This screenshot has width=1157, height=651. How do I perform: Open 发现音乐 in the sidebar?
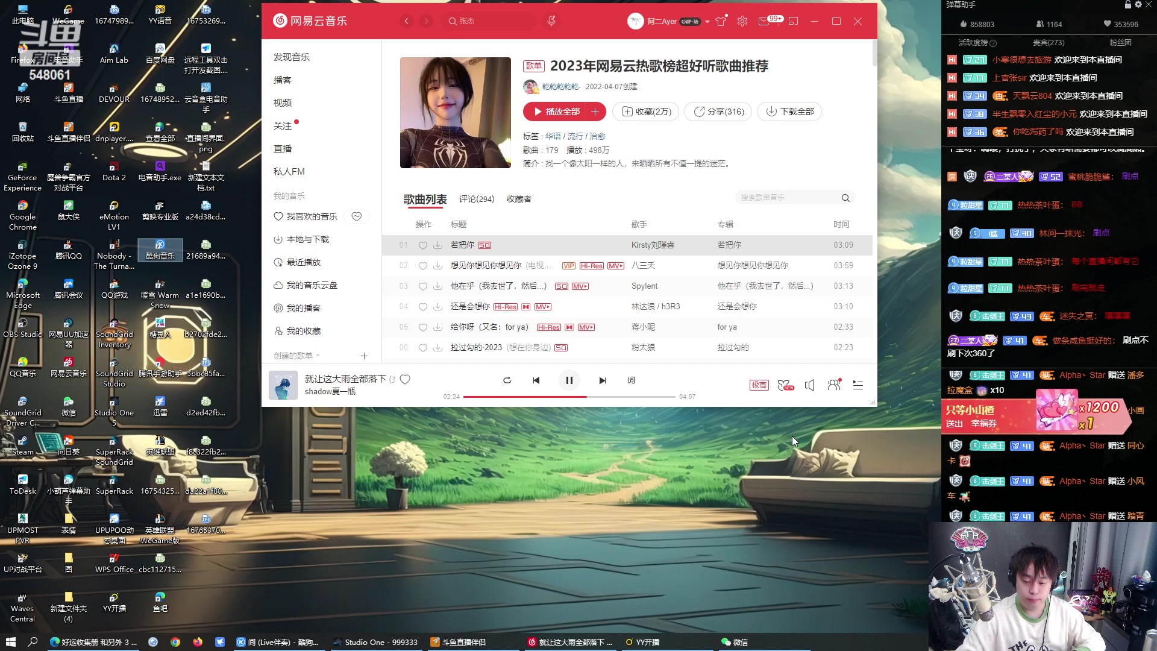(292, 57)
